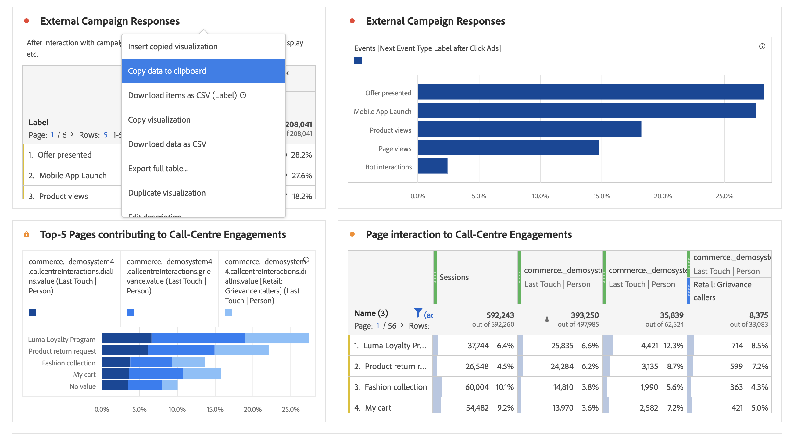Image resolution: width=794 pixels, height=434 pixels.
Task: Click Download data as CSV
Action: coord(167,144)
